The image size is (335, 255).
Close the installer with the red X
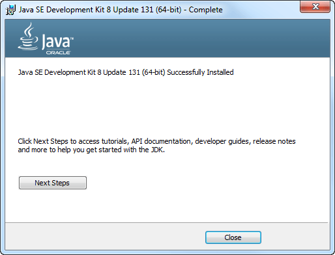(x=315, y=7)
